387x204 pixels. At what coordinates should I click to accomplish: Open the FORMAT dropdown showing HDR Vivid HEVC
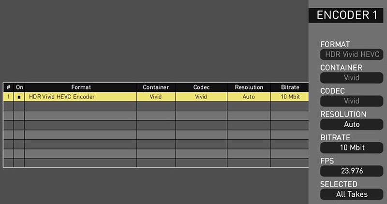352,55
